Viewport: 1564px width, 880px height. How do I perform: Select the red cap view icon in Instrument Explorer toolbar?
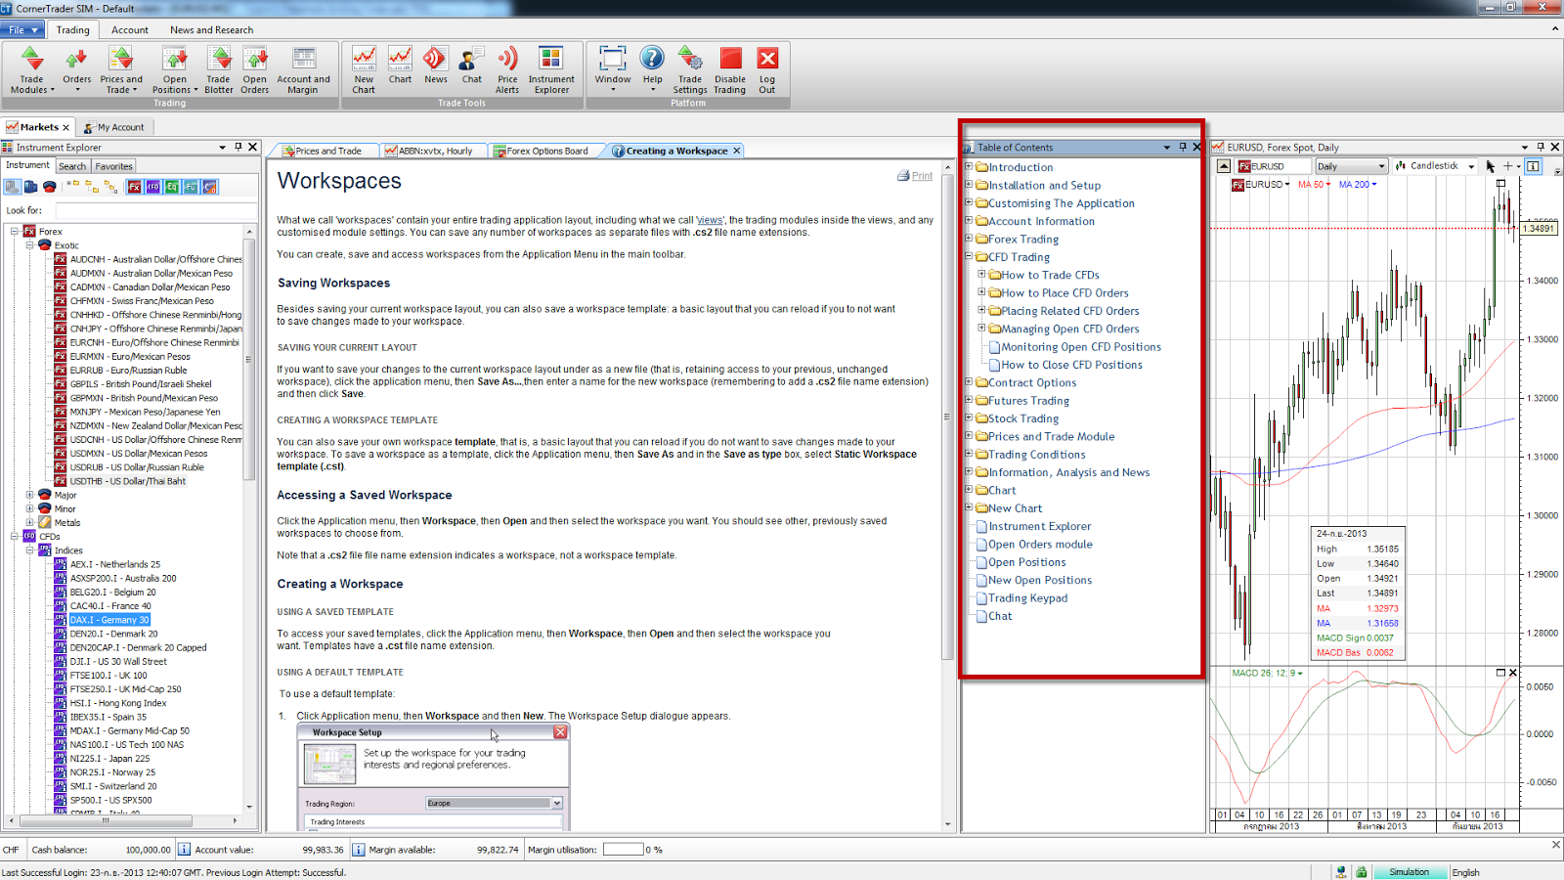[49, 187]
